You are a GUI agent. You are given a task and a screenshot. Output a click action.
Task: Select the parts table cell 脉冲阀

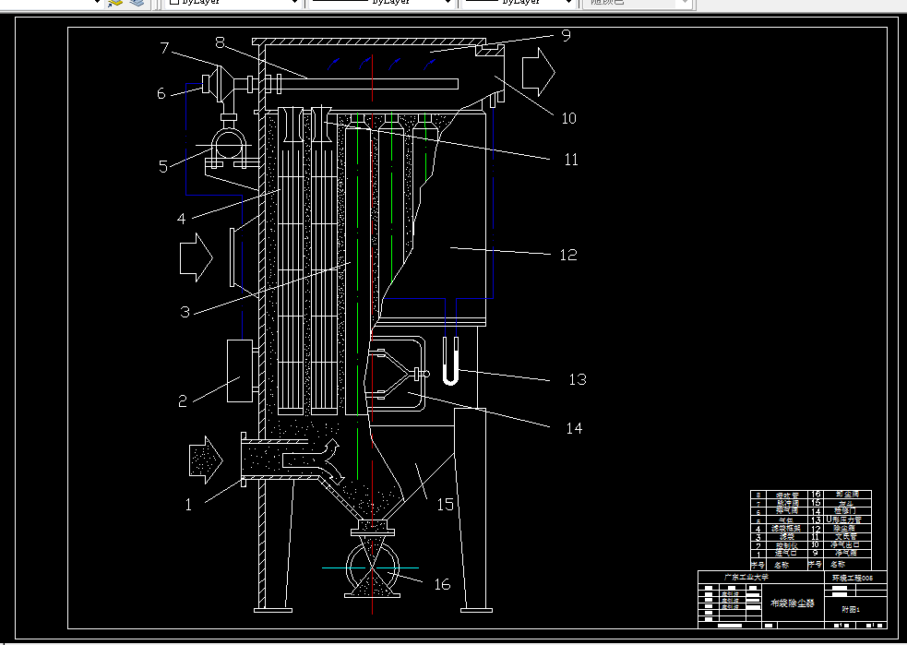click(x=787, y=503)
